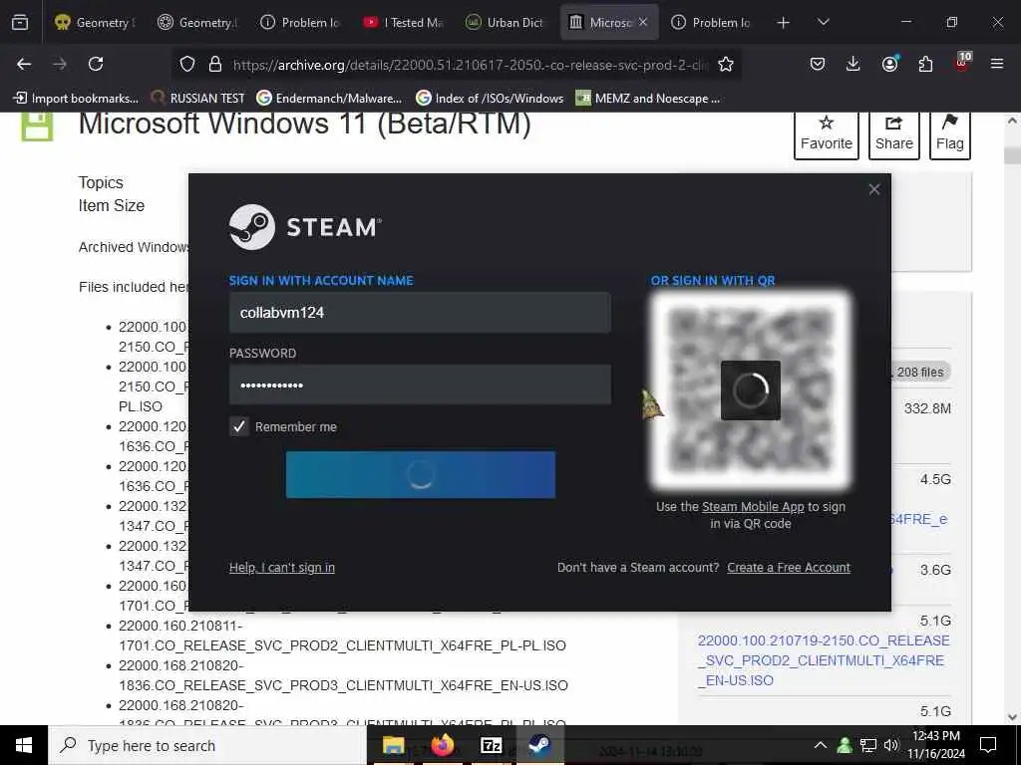Open the Endermanch/Malware bookmark
The image size is (1021, 765).
pyautogui.click(x=329, y=99)
